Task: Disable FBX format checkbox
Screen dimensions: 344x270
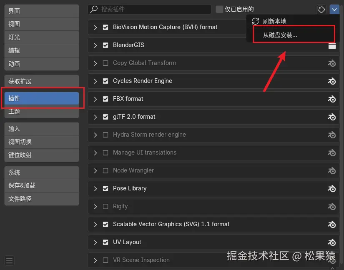Action: [x=105, y=99]
